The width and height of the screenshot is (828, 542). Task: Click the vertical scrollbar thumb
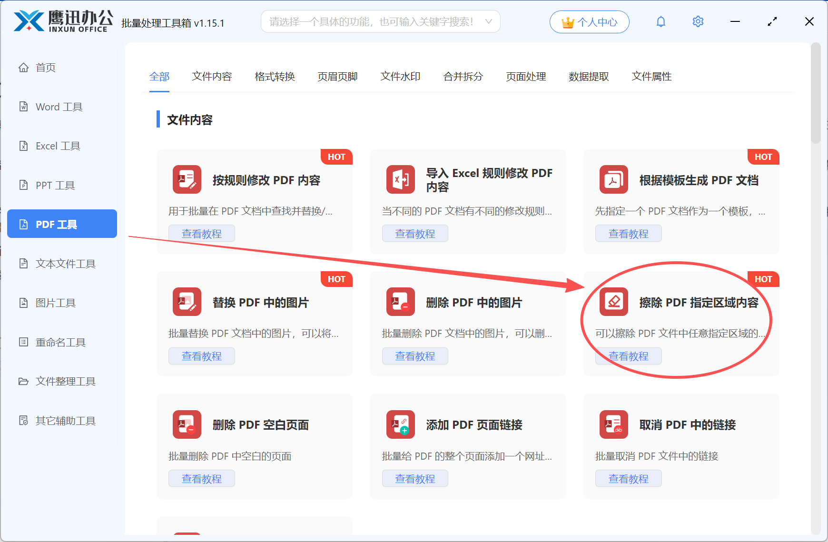pos(816,93)
